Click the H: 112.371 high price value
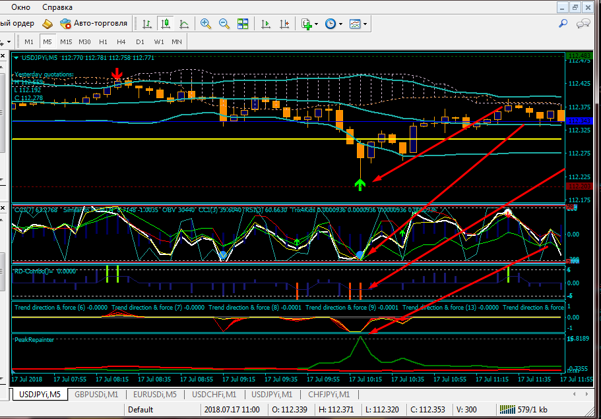Viewport: 601px width, 419px height. (336, 409)
